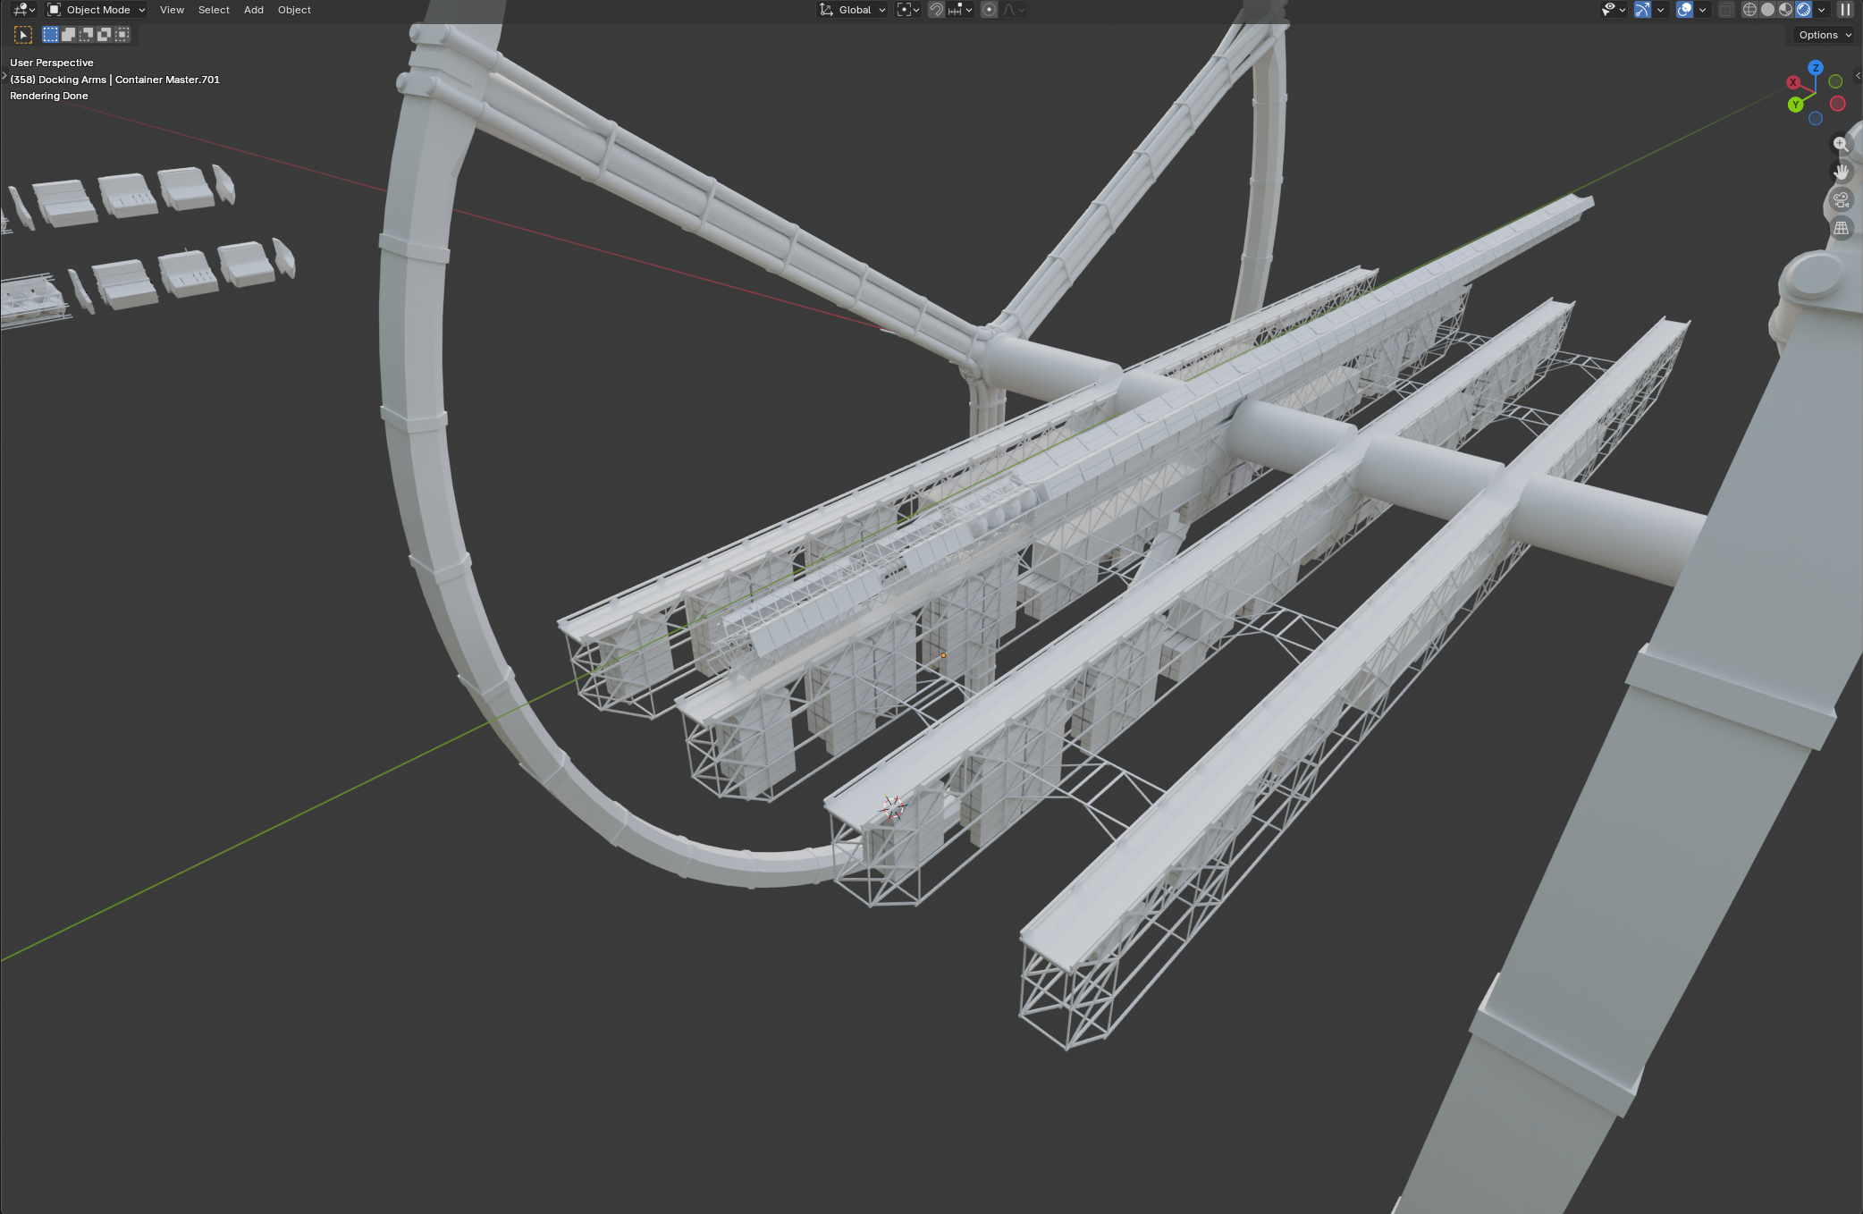Switch perspective/orthographic grid icon
The width and height of the screenshot is (1863, 1214).
point(1841,228)
